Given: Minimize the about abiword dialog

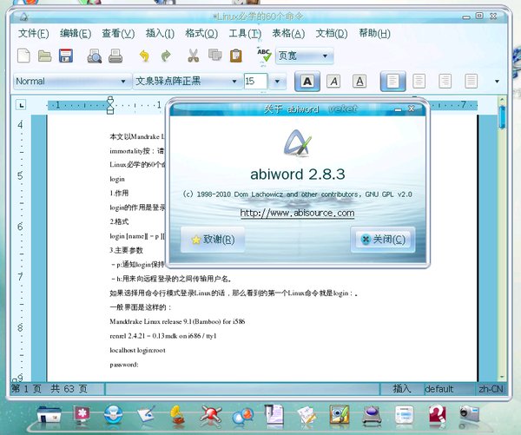Looking at the screenshot, I should [398, 109].
